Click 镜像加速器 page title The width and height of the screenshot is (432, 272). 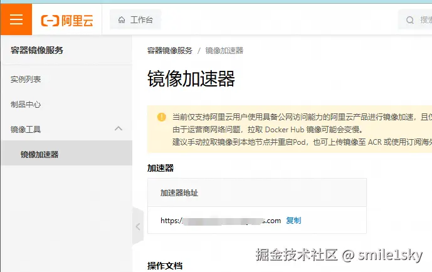pos(191,78)
